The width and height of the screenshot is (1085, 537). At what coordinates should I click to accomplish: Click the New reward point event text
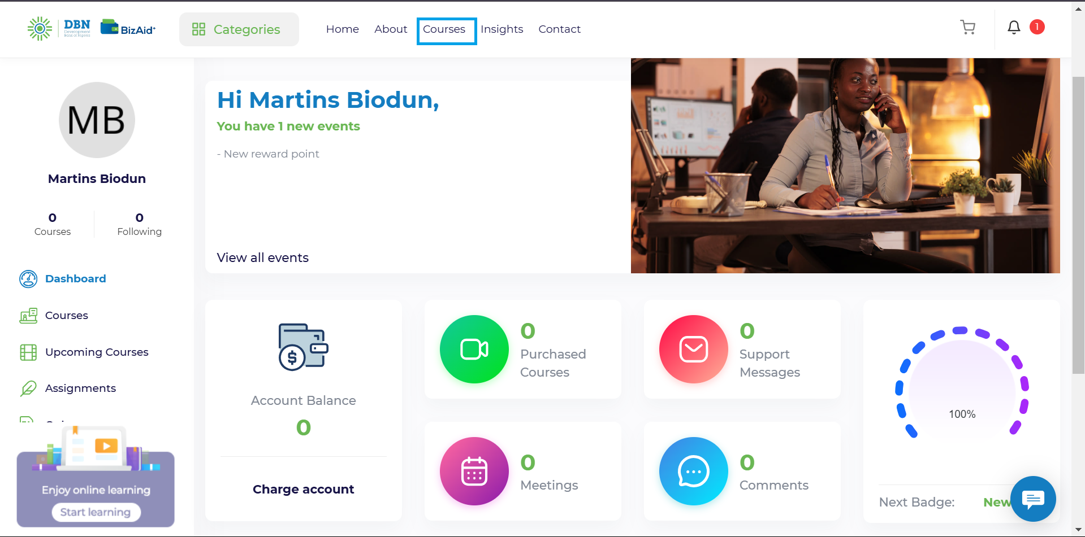point(268,154)
